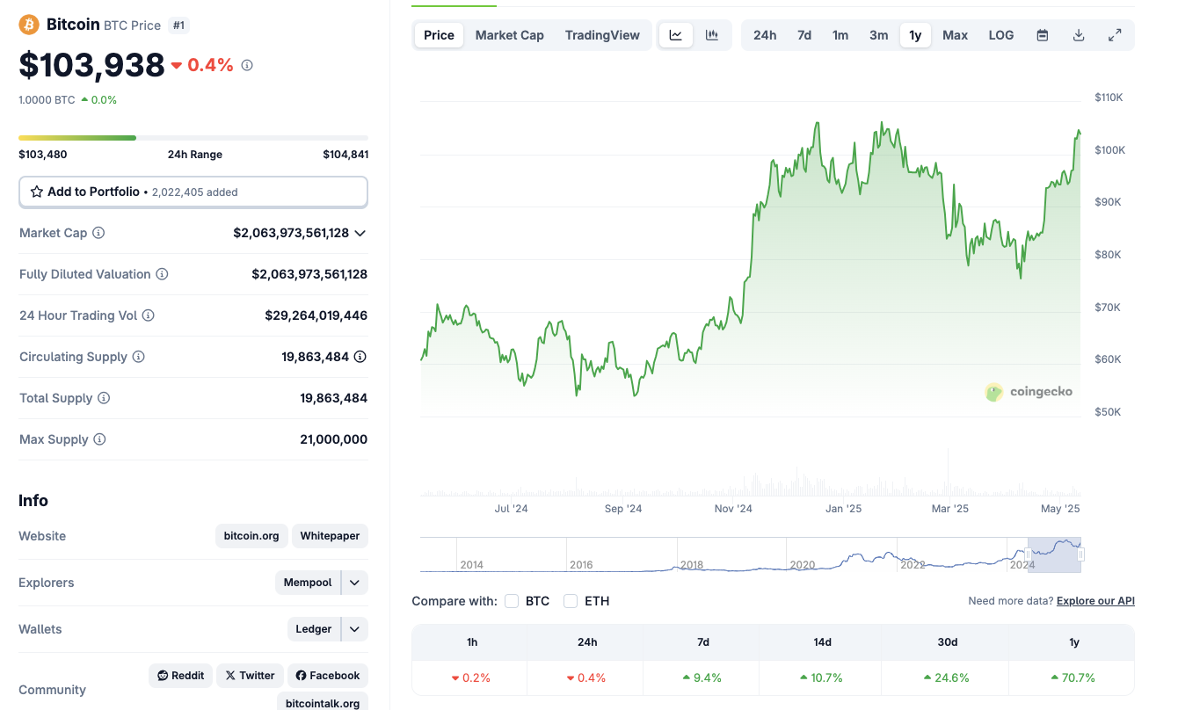Click the $103,480 range low value
This screenshot has height=710, width=1178.
(42, 155)
